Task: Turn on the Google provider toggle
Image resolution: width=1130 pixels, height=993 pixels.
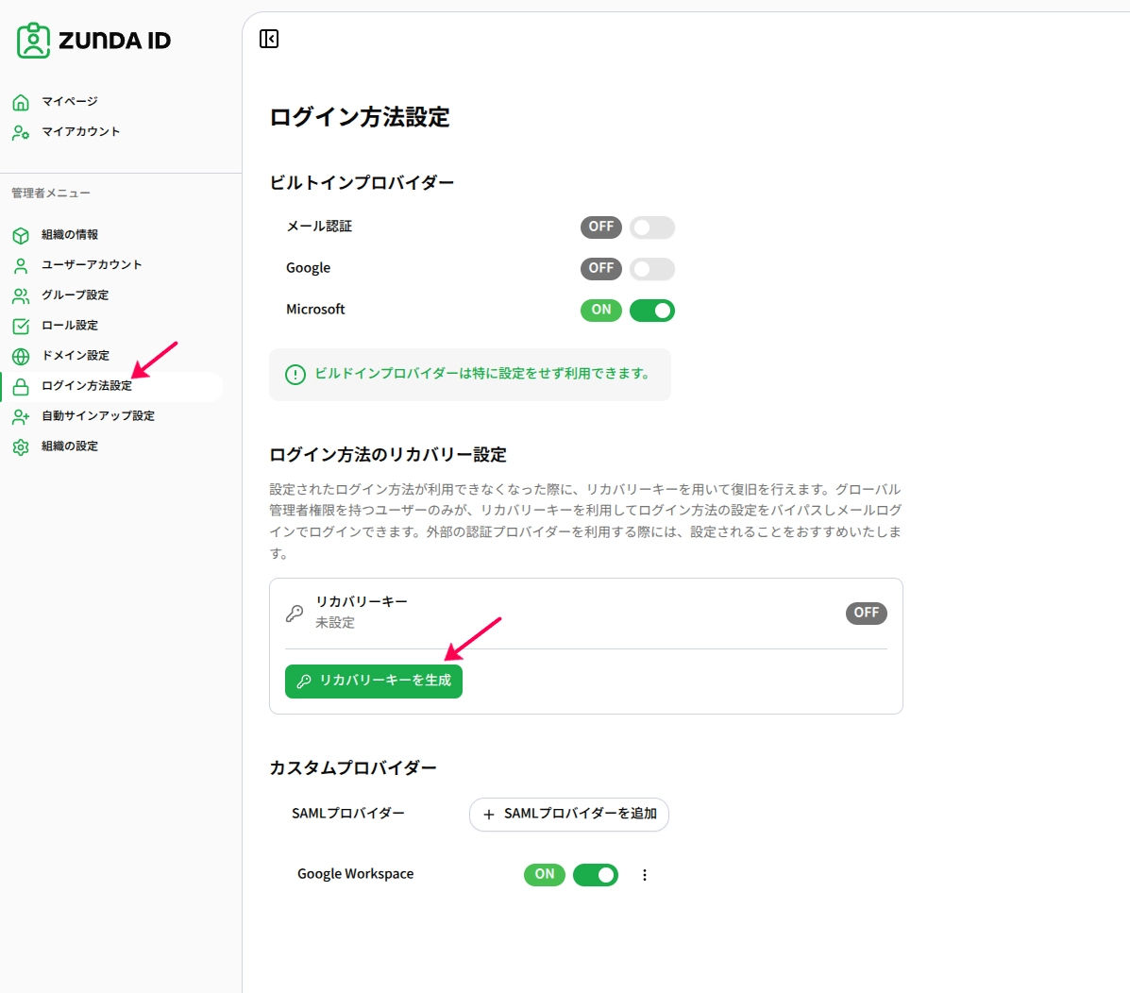Action: 652,269
